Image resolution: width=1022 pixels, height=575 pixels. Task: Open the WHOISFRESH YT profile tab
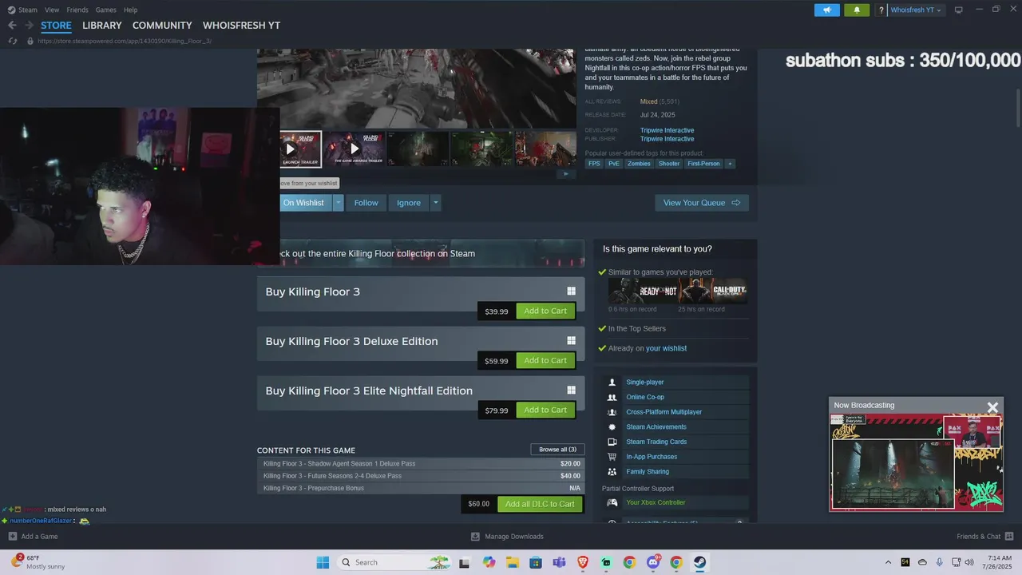coord(241,26)
